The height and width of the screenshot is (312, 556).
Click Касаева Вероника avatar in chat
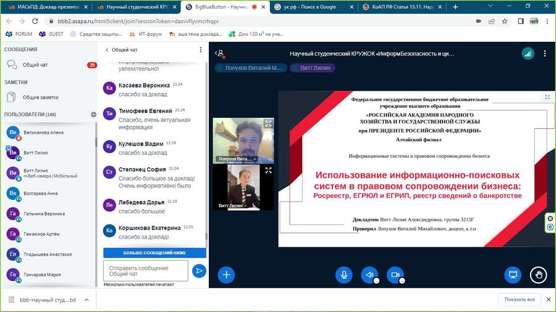(x=109, y=88)
